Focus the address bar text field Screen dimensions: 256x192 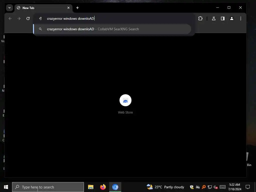click(x=114, y=18)
